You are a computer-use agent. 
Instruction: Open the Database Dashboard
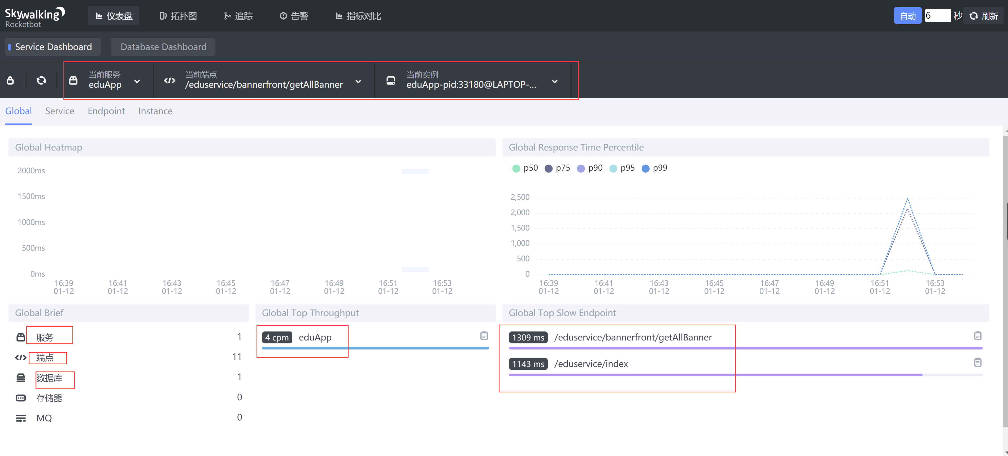click(163, 47)
